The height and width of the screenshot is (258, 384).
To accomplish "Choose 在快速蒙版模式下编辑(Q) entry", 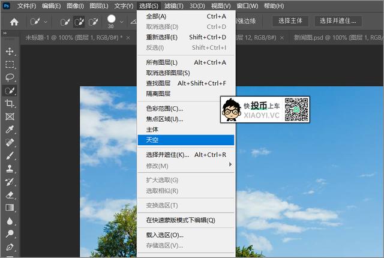I will click(186, 220).
